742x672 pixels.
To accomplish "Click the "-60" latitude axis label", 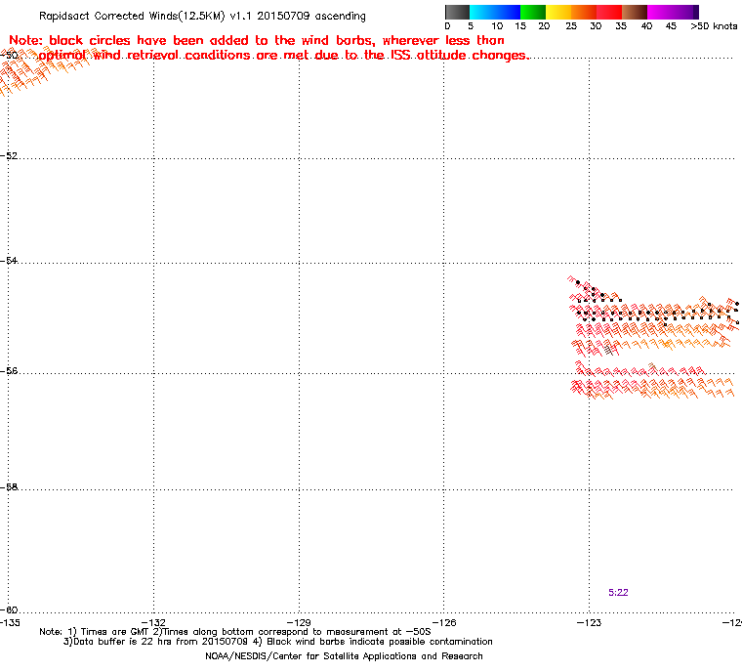I will [9, 609].
